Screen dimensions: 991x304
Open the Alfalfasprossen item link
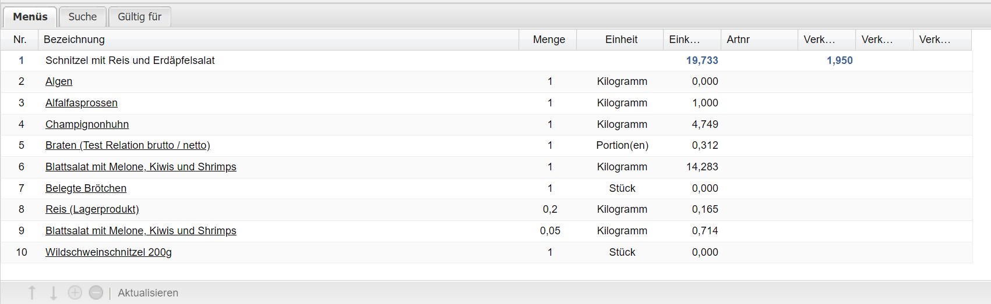coord(82,103)
